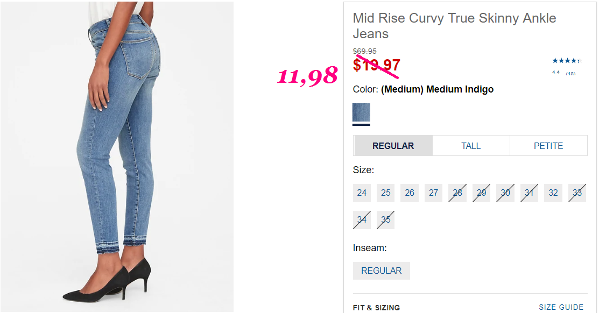Switch to the REGULAR fit tab
Screen dimensions: 599x313
coord(393,146)
